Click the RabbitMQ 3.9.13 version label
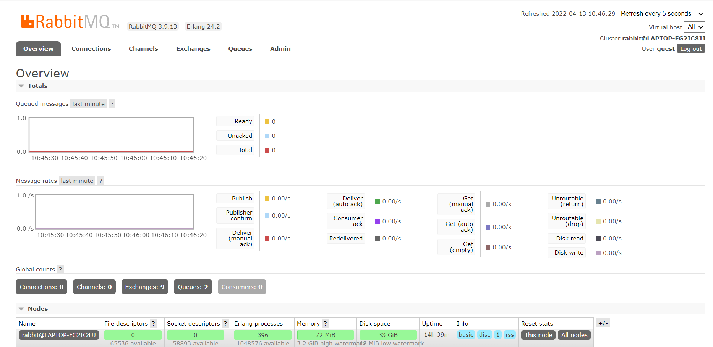The image size is (713, 347). pyautogui.click(x=153, y=26)
